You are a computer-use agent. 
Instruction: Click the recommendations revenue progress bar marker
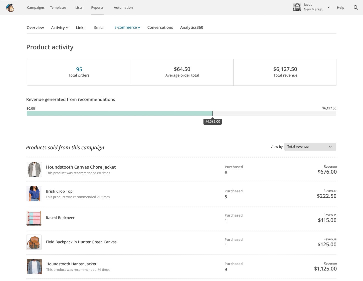[213, 114]
